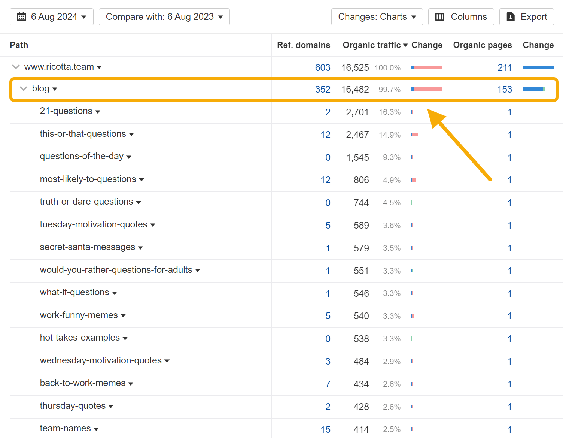Click the traffic change bar for blog row
Image resolution: width=563 pixels, height=438 pixels.
[x=427, y=89]
